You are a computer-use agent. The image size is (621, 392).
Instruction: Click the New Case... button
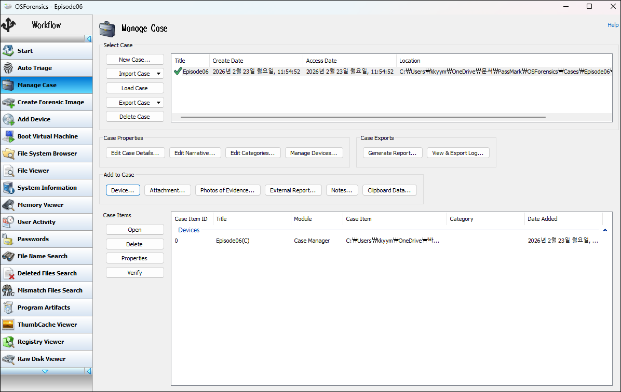coord(134,59)
